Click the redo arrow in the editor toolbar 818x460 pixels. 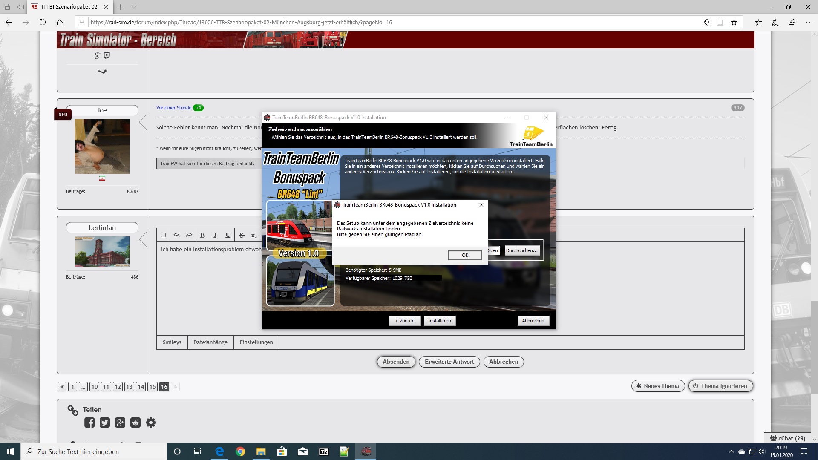[x=189, y=235]
